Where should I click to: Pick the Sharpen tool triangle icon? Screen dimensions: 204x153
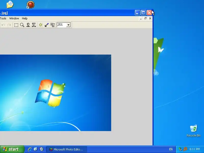coord(34,25)
